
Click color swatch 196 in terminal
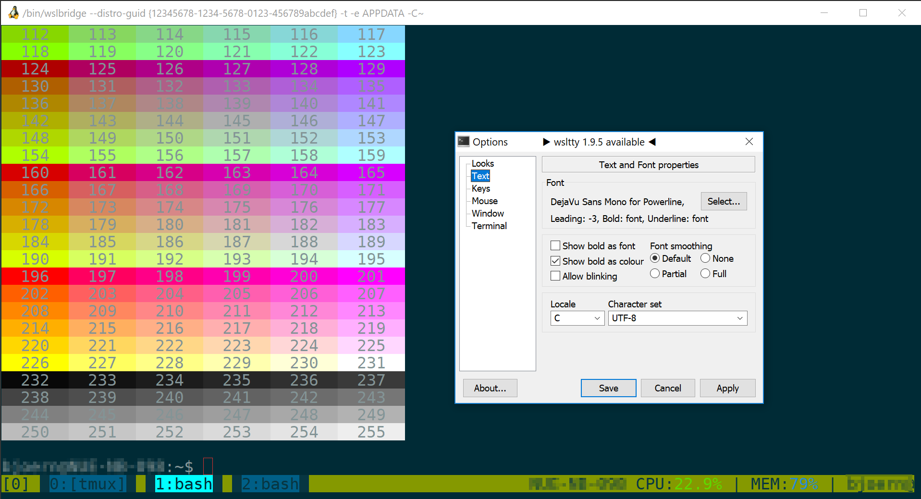(35, 276)
